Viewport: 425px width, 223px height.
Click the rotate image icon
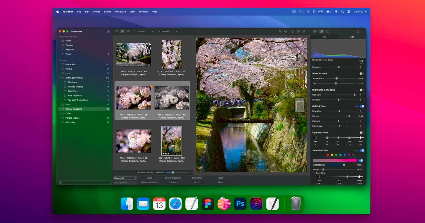click(292, 31)
